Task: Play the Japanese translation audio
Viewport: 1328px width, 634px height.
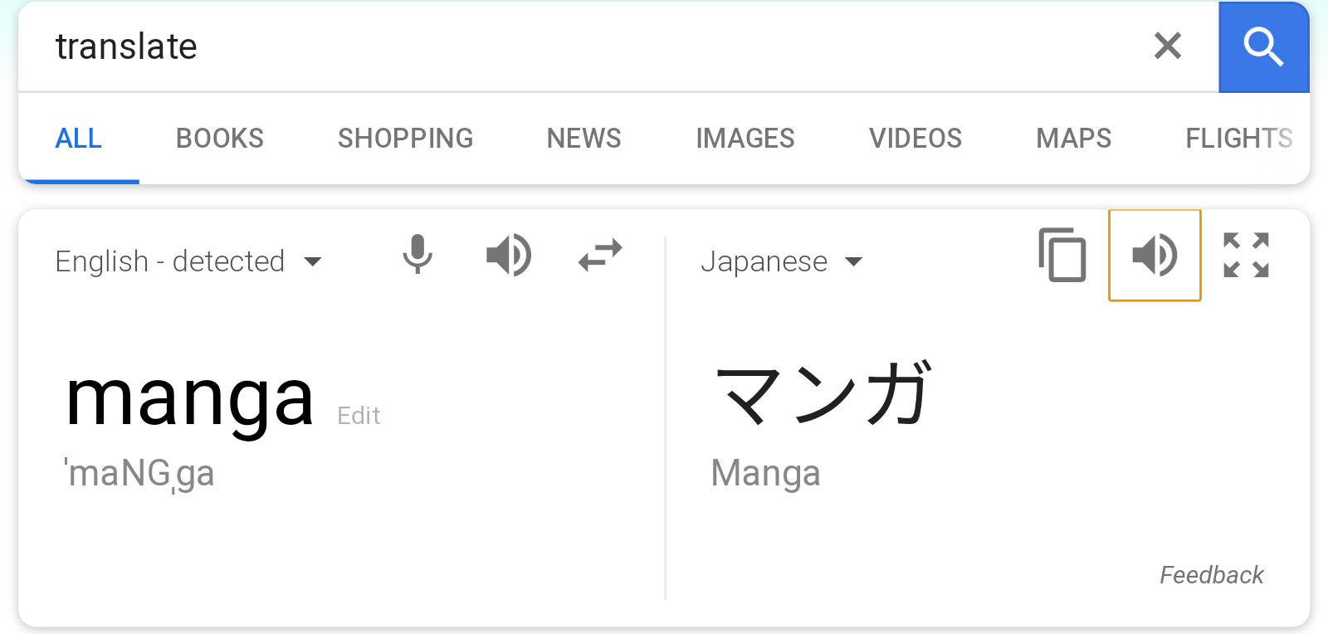Action: (1155, 255)
